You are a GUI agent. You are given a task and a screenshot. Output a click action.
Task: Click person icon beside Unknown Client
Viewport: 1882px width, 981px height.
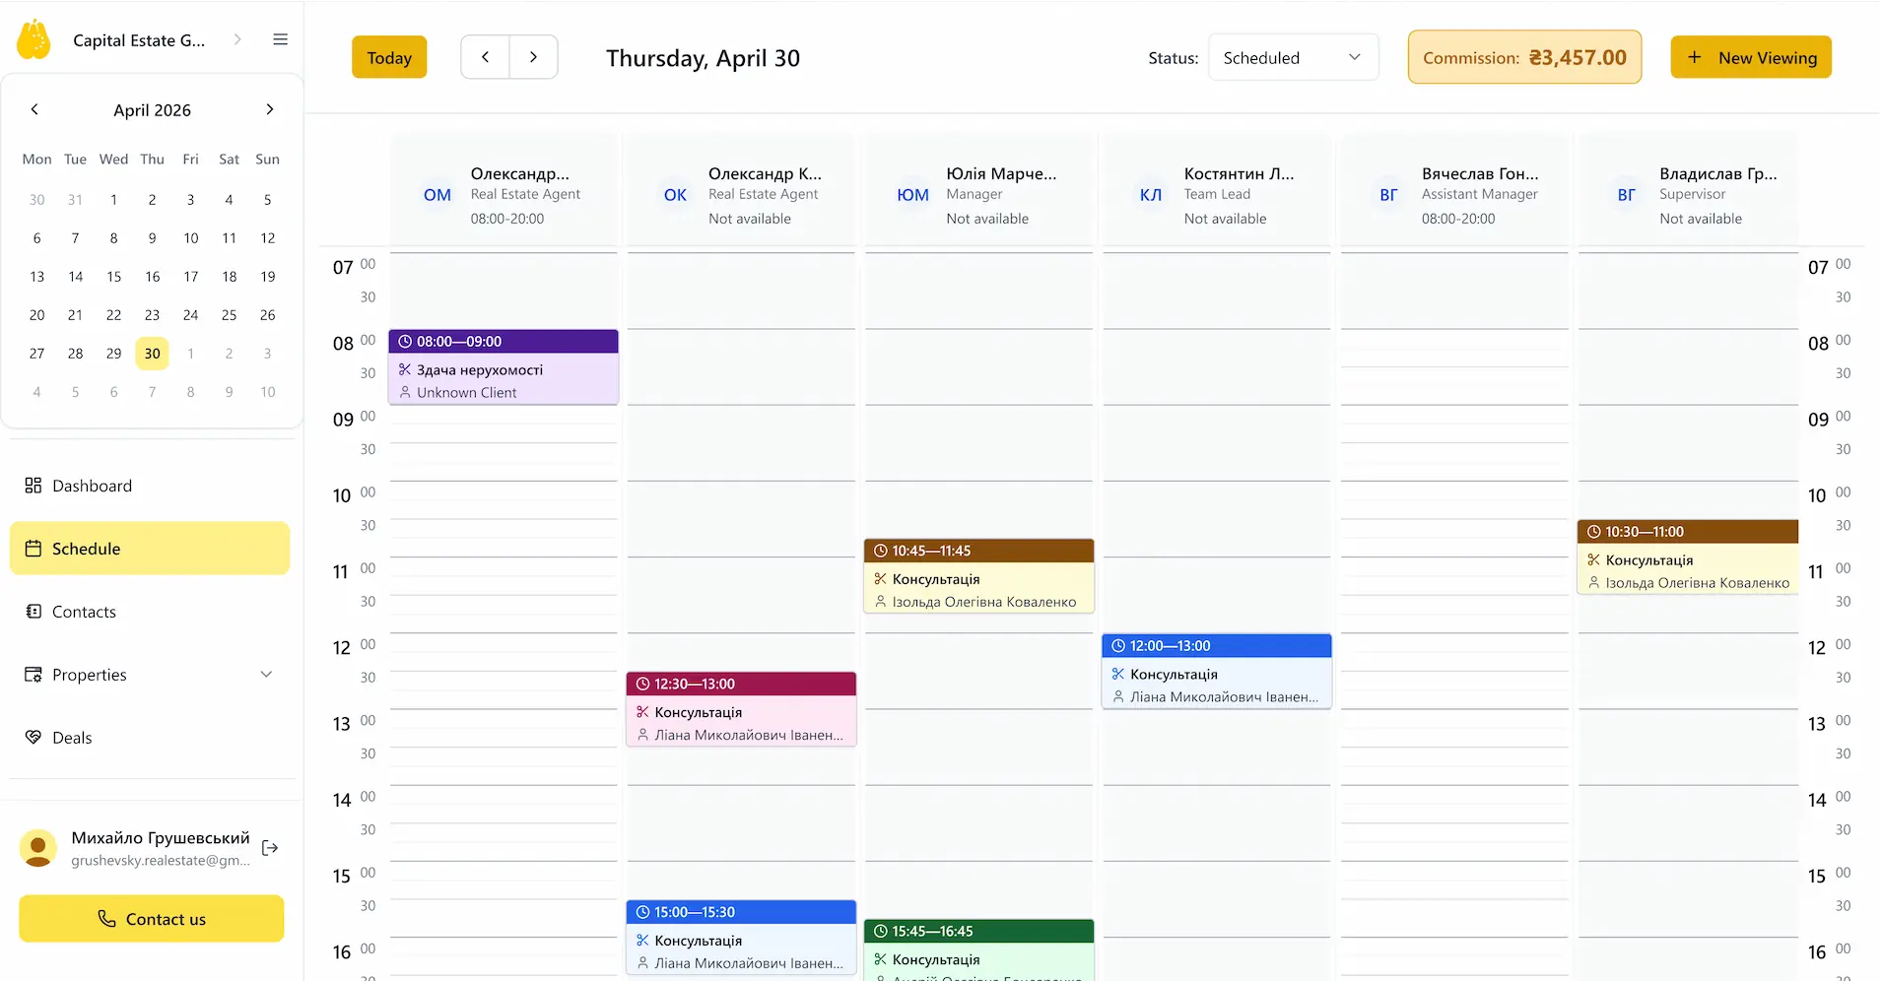[x=405, y=392]
